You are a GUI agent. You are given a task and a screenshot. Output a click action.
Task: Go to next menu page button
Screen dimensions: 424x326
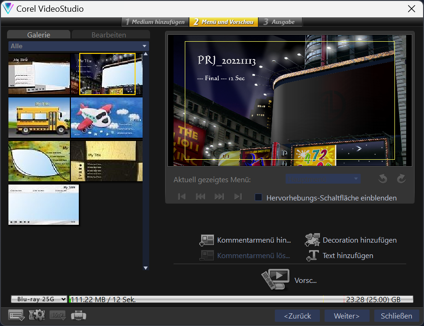[x=219, y=196]
